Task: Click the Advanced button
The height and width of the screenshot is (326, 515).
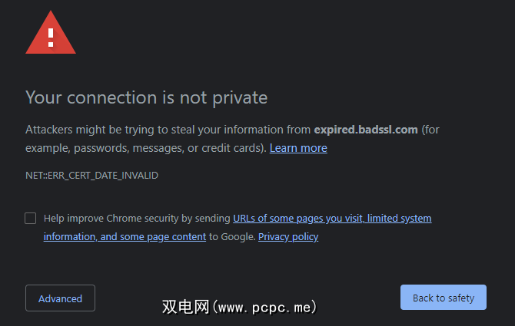Action: tap(60, 298)
